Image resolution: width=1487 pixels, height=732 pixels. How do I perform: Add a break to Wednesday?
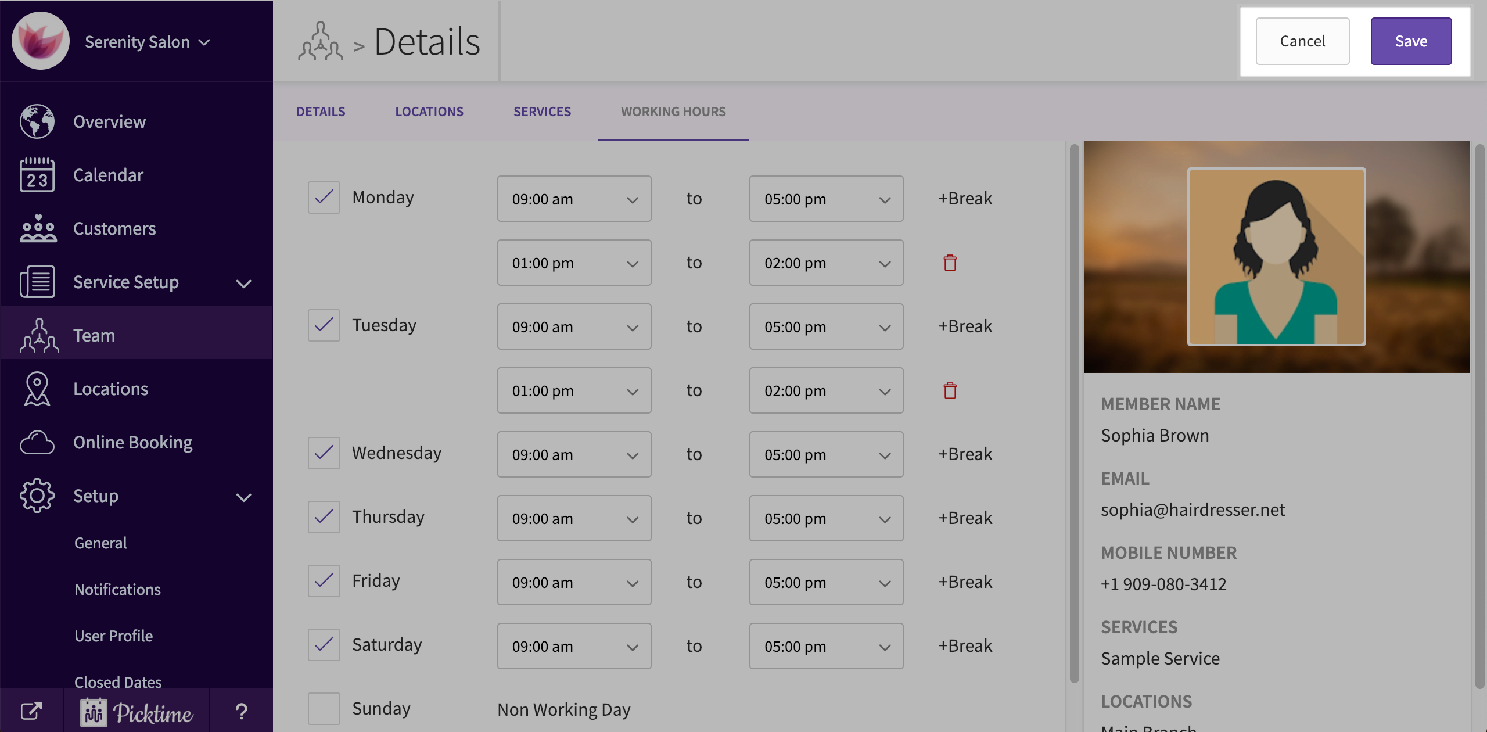965,454
